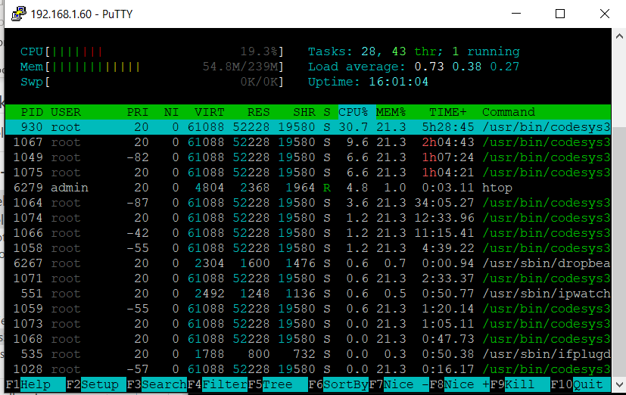Image resolution: width=626 pixels, height=395 pixels.
Task: Click scrollbar down arrow in PuTTY
Action: pos(619,384)
